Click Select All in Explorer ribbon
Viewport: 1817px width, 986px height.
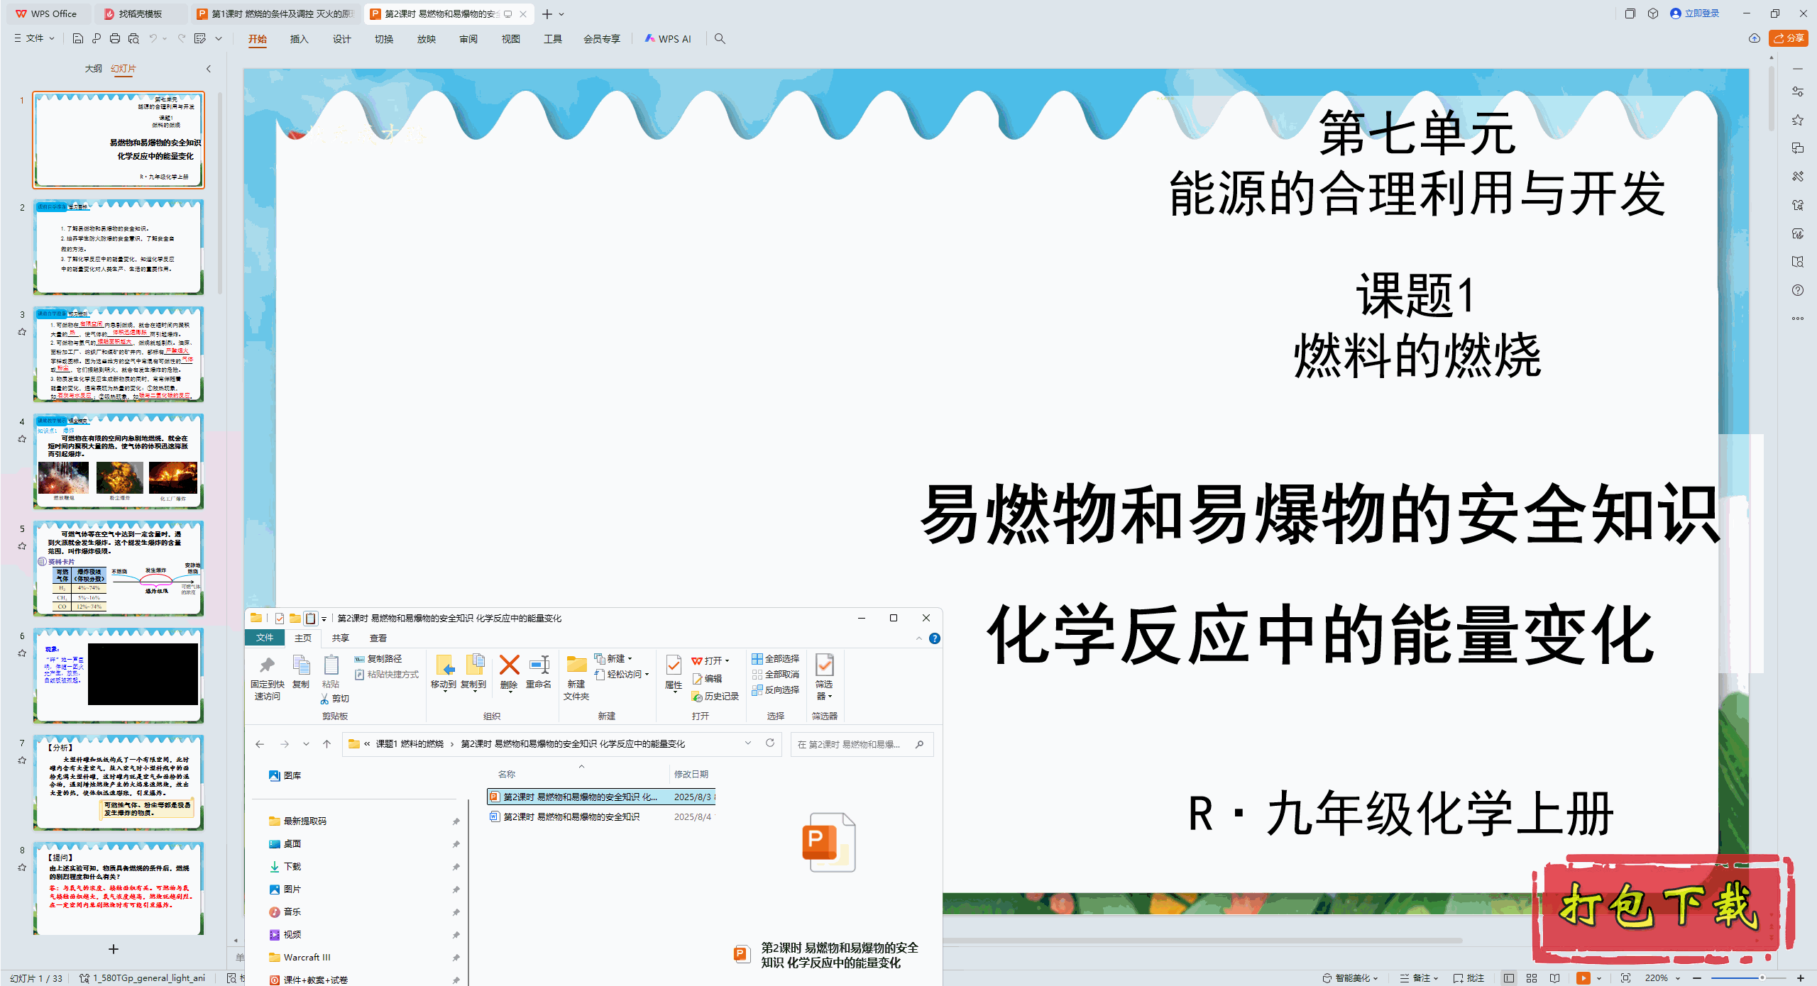pos(776,658)
